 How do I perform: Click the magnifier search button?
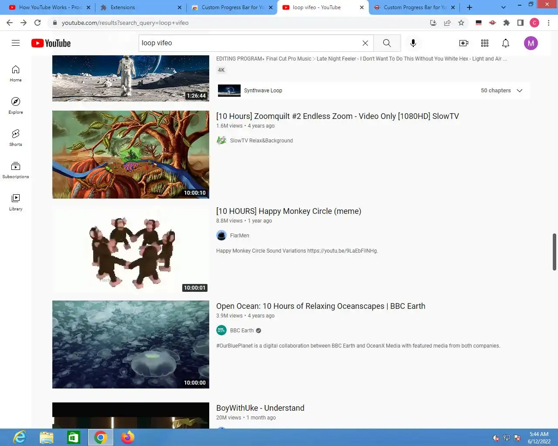pyautogui.click(x=387, y=43)
